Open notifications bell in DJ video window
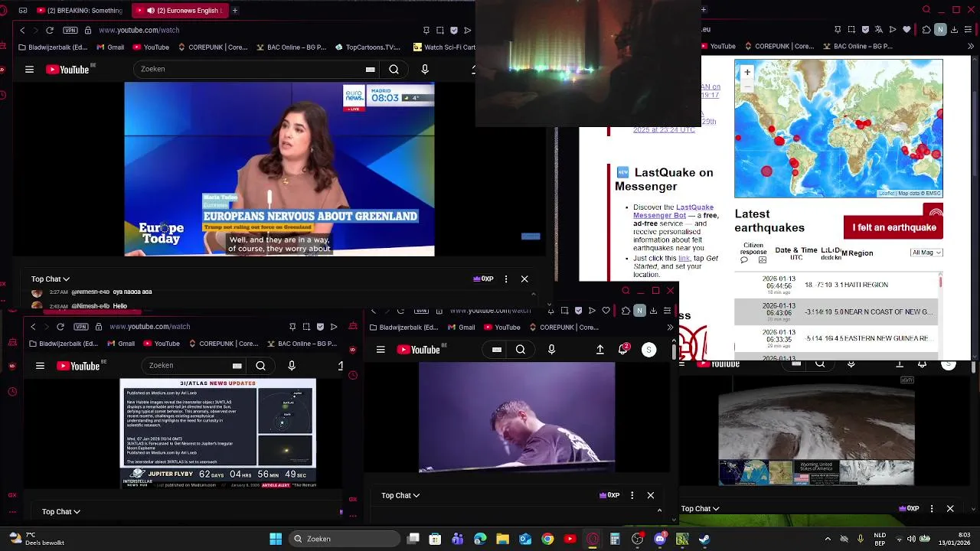Viewport: 980px width, 551px height. [x=624, y=349]
